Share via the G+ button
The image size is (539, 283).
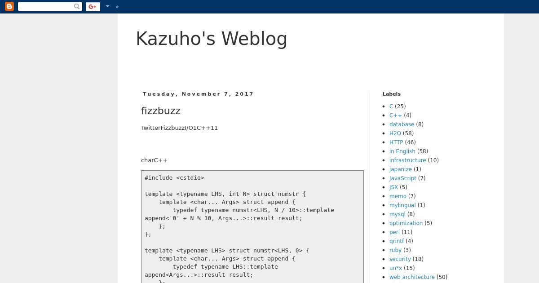click(x=93, y=6)
